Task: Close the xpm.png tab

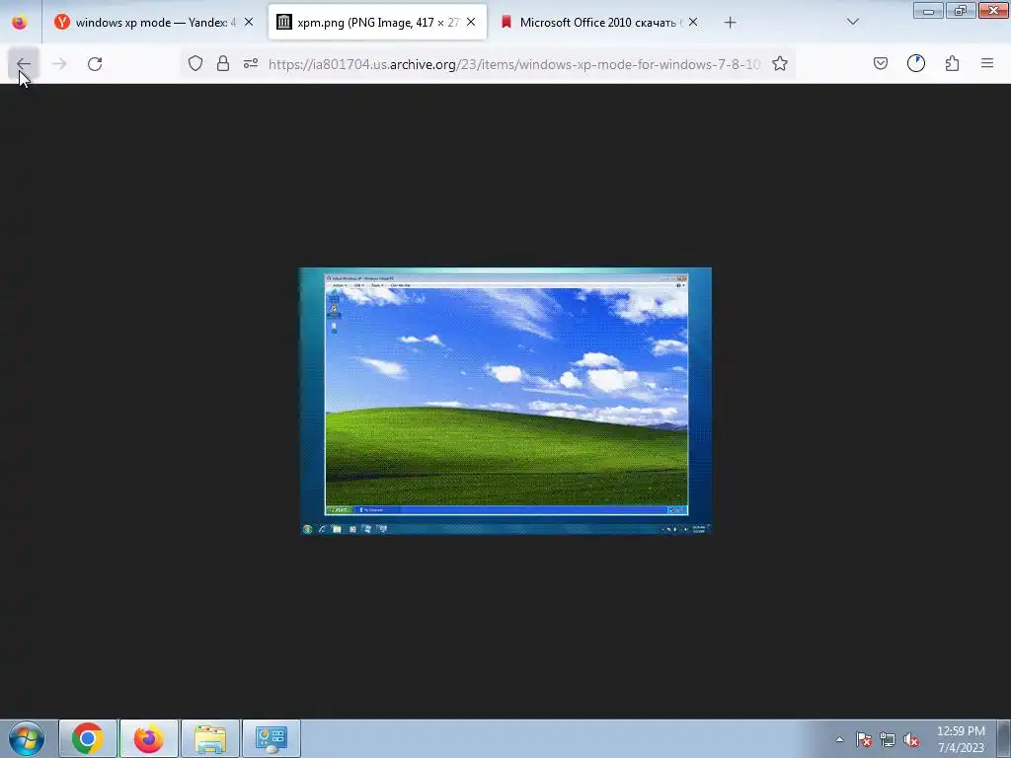Action: point(471,22)
